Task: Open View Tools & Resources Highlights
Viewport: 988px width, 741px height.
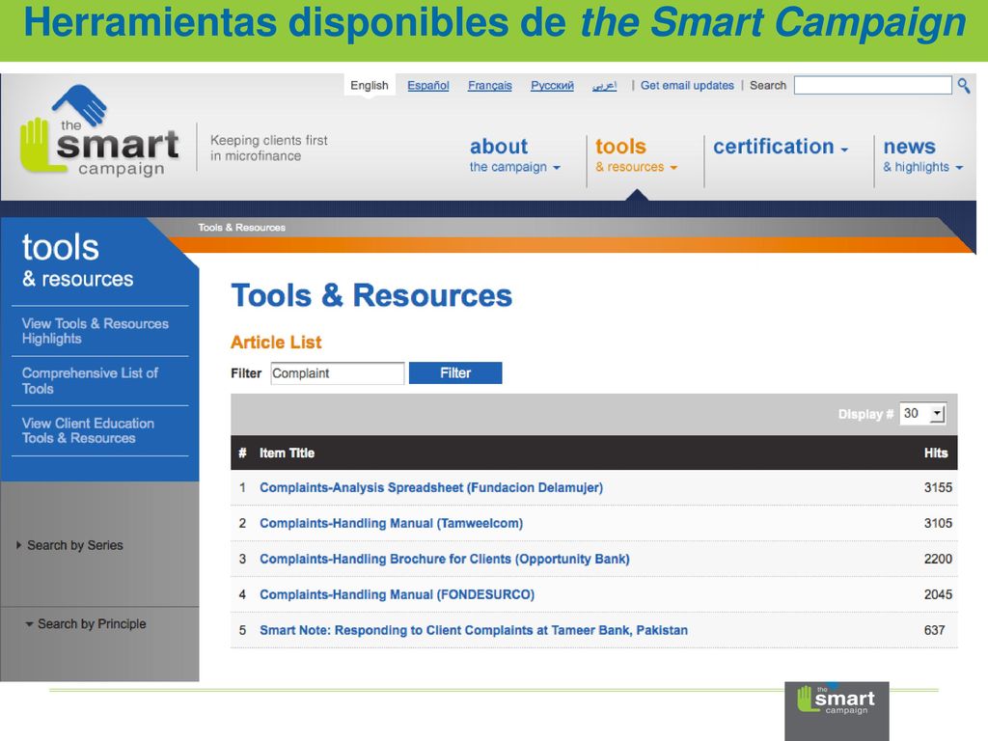Action: click(96, 331)
